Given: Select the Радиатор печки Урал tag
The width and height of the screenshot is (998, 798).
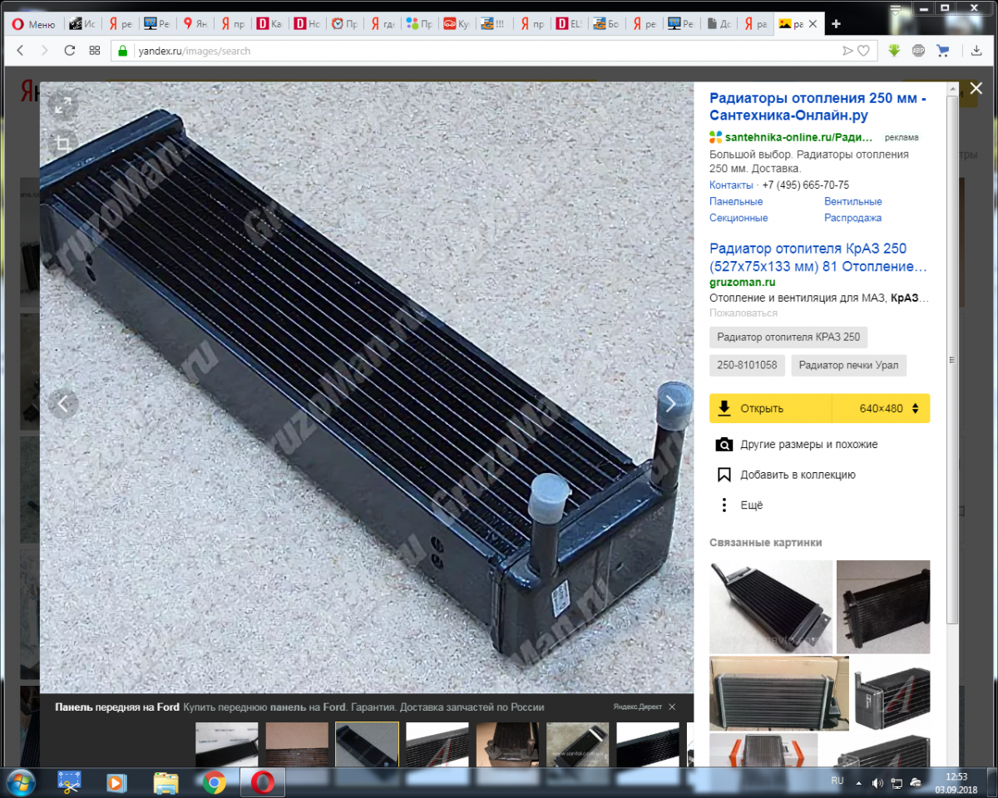Looking at the screenshot, I should 848,365.
